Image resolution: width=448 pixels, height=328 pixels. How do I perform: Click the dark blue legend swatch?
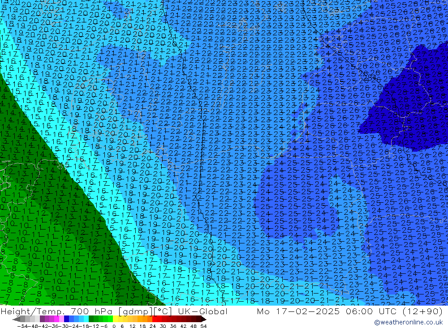66,319
